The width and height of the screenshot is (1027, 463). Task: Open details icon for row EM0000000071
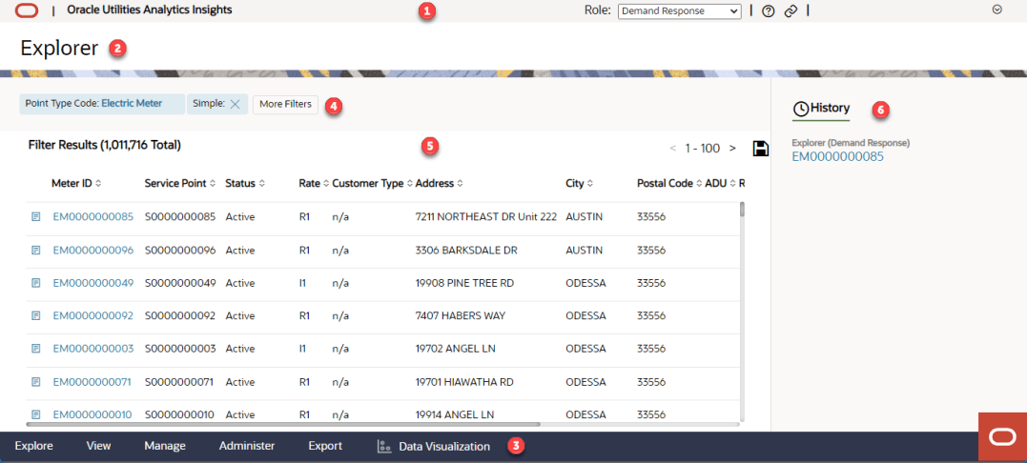click(x=36, y=382)
